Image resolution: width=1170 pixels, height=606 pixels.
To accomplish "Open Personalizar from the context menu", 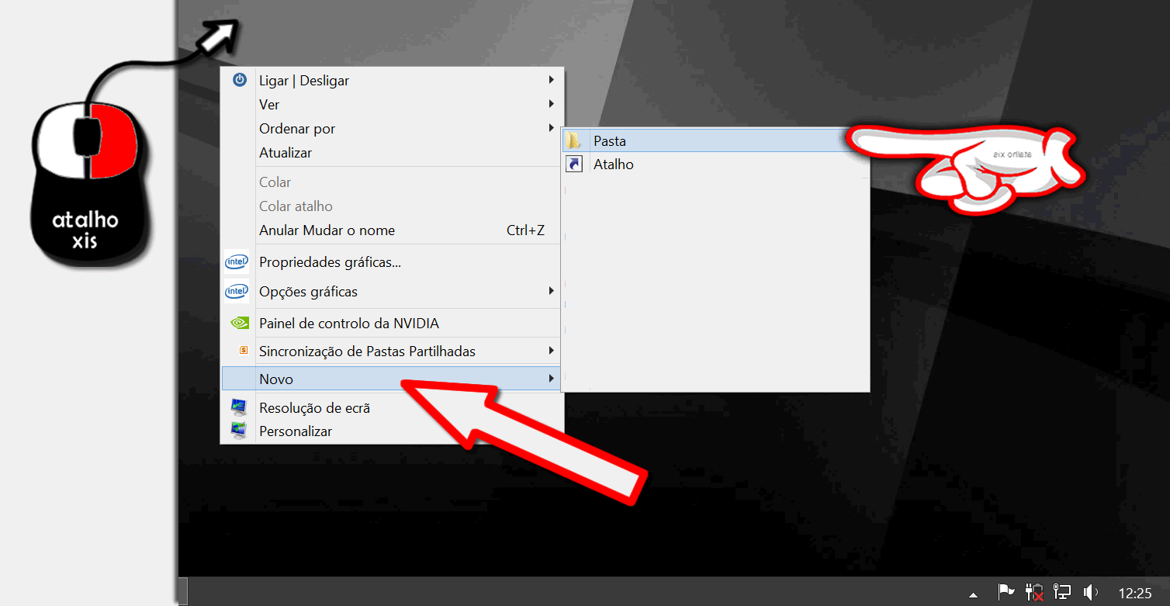I will (296, 431).
